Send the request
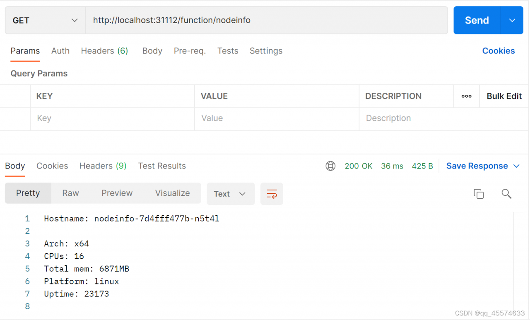530x320 pixels. point(477,20)
